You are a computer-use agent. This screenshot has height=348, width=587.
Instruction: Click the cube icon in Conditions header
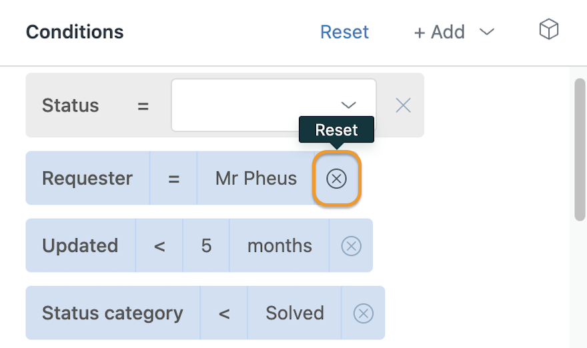[548, 29]
